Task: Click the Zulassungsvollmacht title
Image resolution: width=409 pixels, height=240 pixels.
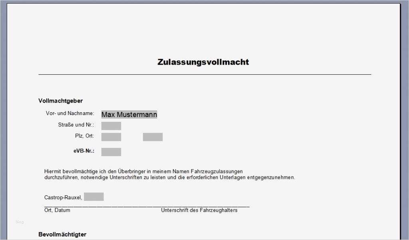Action: point(203,62)
